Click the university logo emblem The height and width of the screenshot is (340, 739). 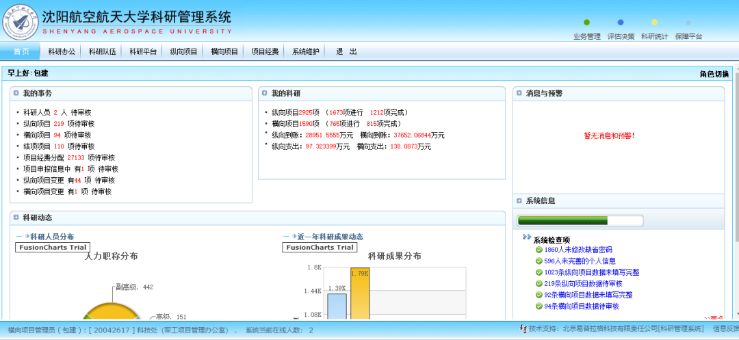tap(21, 21)
